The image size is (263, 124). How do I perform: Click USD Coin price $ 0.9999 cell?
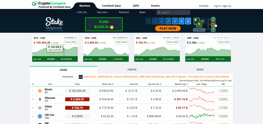pos(77,116)
